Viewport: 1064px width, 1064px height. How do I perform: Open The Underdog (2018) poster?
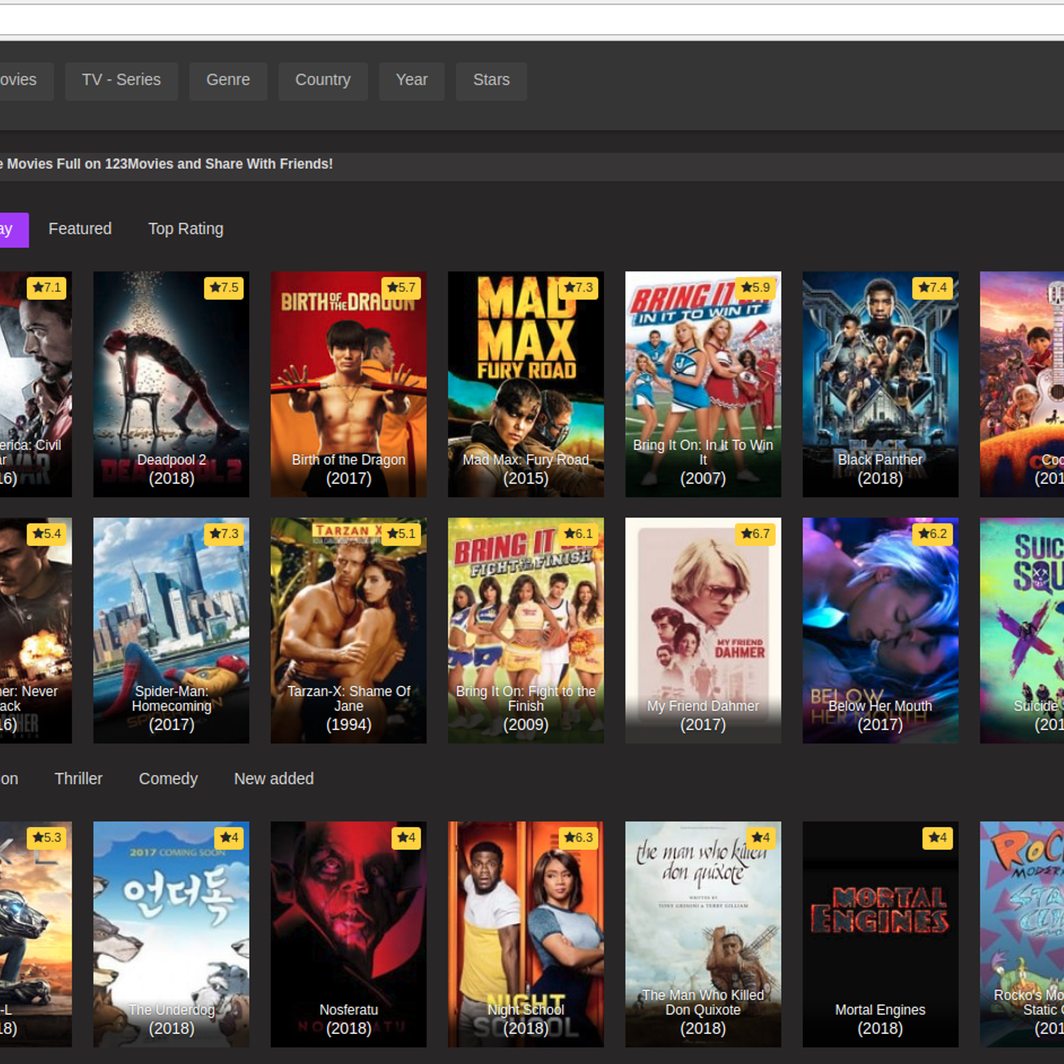(x=171, y=934)
